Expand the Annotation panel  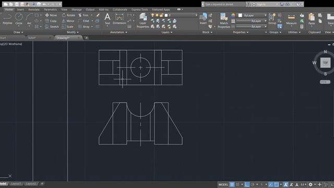click(118, 32)
